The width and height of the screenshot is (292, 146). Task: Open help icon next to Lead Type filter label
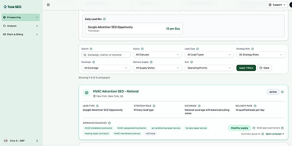pos(198,49)
